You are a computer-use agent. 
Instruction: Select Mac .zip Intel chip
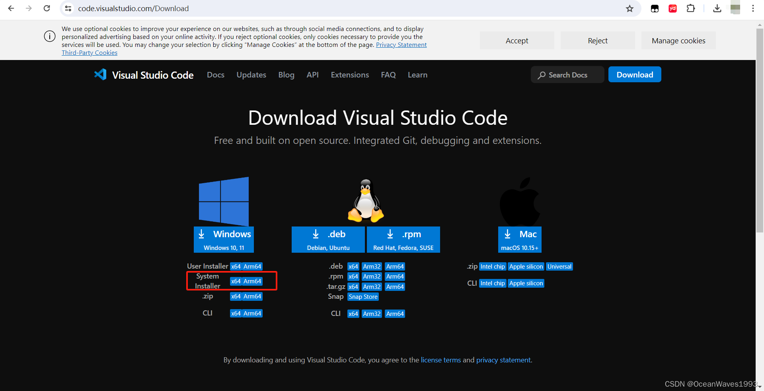click(493, 267)
